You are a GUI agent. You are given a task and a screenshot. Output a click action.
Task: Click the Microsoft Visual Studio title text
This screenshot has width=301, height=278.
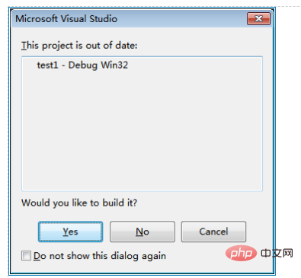click(66, 19)
